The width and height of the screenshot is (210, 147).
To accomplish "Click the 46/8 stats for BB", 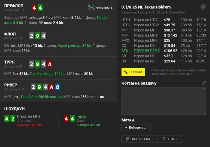I will tap(200, 61).
